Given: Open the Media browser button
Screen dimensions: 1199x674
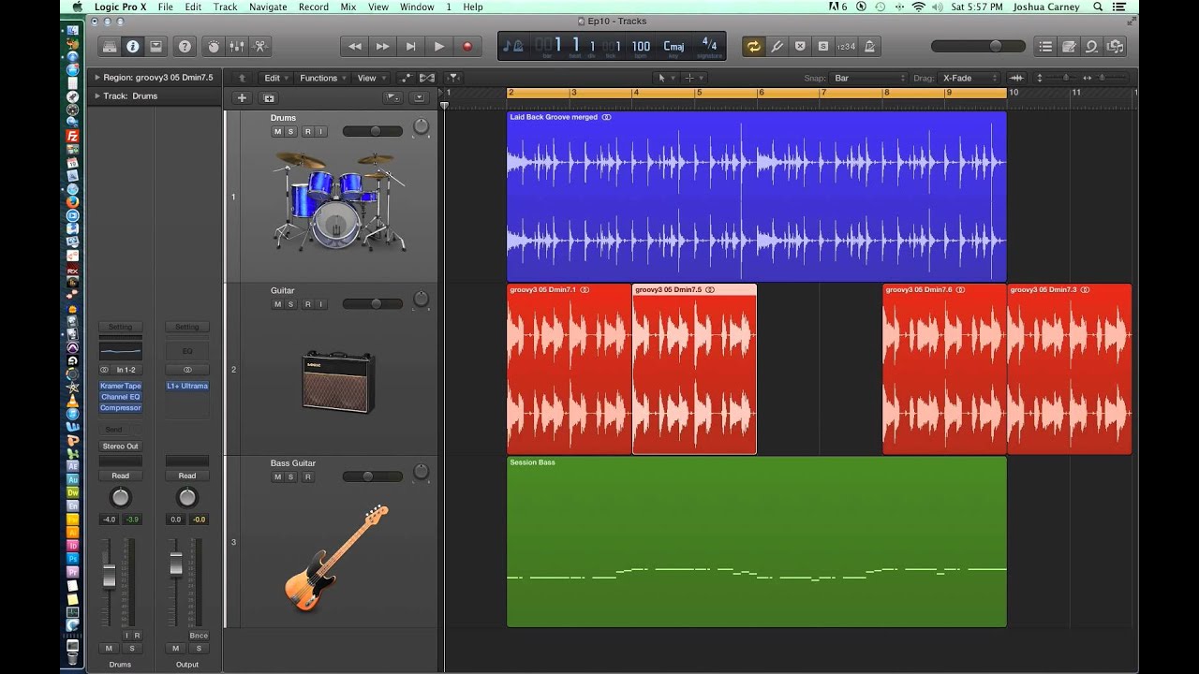Looking at the screenshot, I should 1115,46.
